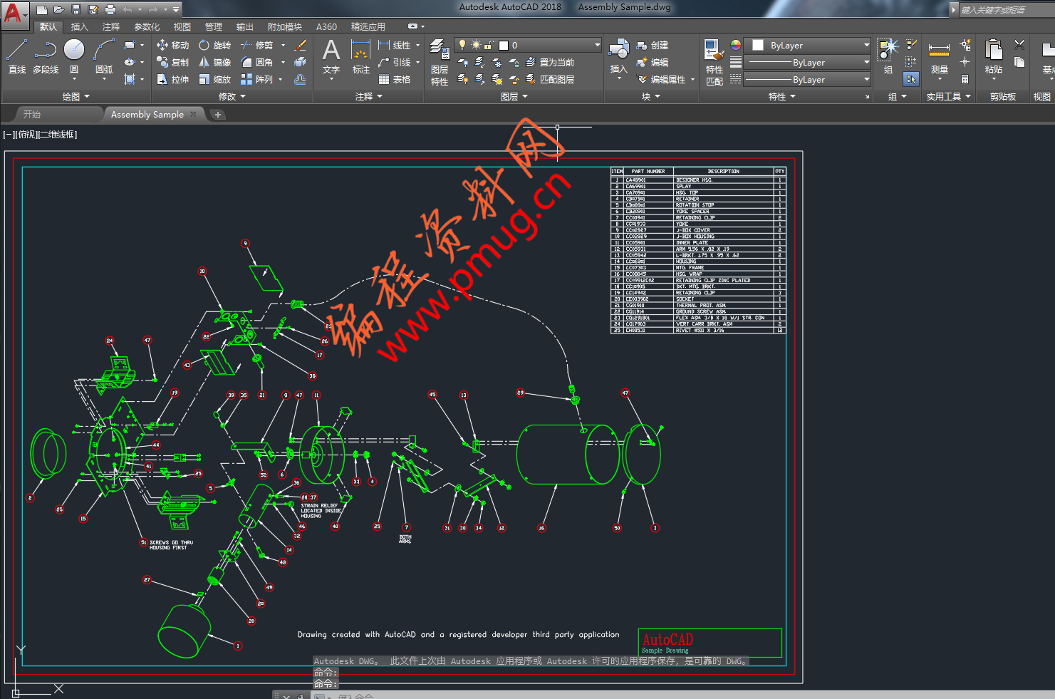This screenshot has width=1055, height=699.
Task: Click the Measure (测量) tool
Action: click(x=939, y=56)
